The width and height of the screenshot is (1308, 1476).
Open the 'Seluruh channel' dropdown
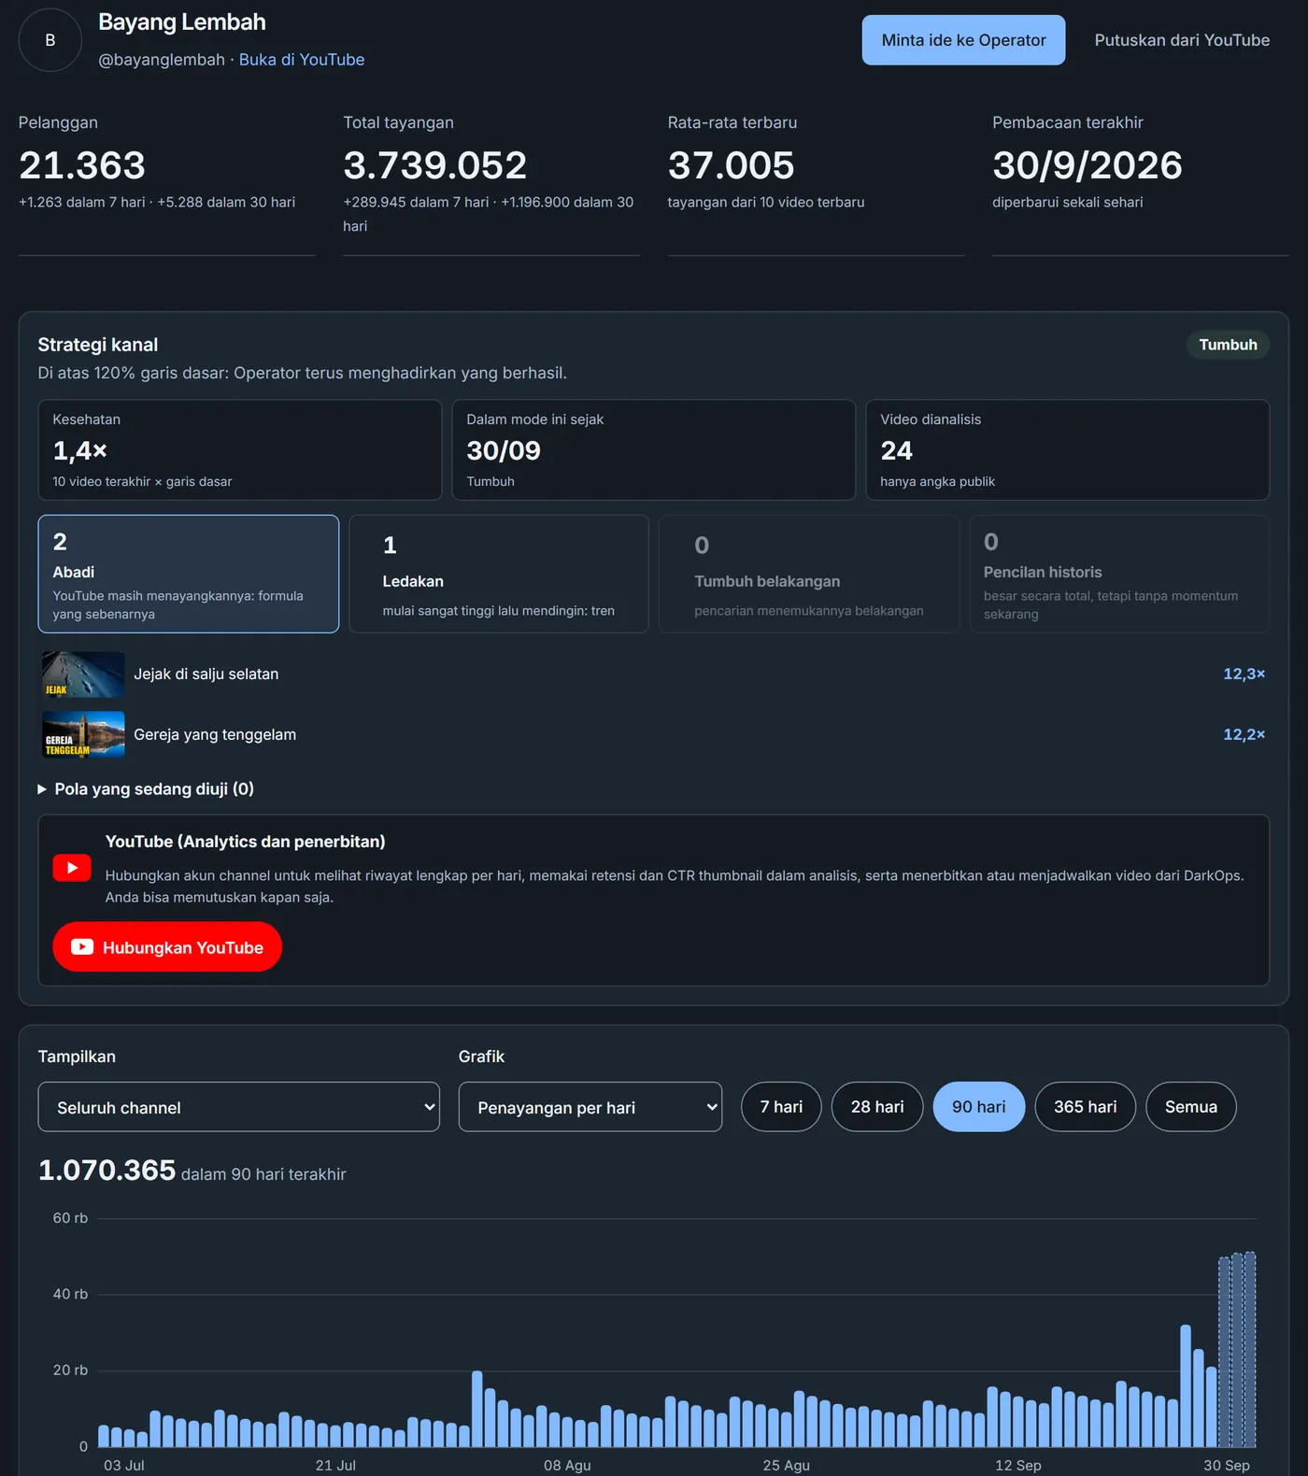click(x=238, y=1107)
